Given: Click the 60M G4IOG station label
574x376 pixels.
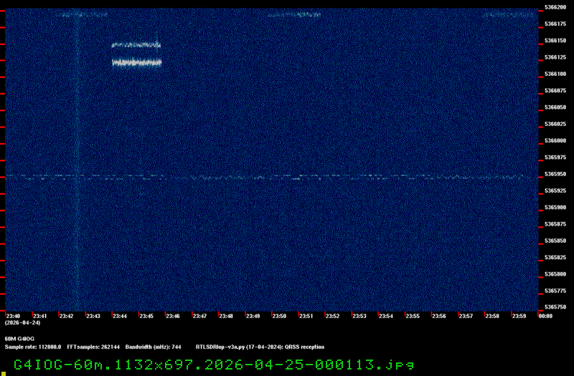Looking at the screenshot, I should tap(20, 338).
